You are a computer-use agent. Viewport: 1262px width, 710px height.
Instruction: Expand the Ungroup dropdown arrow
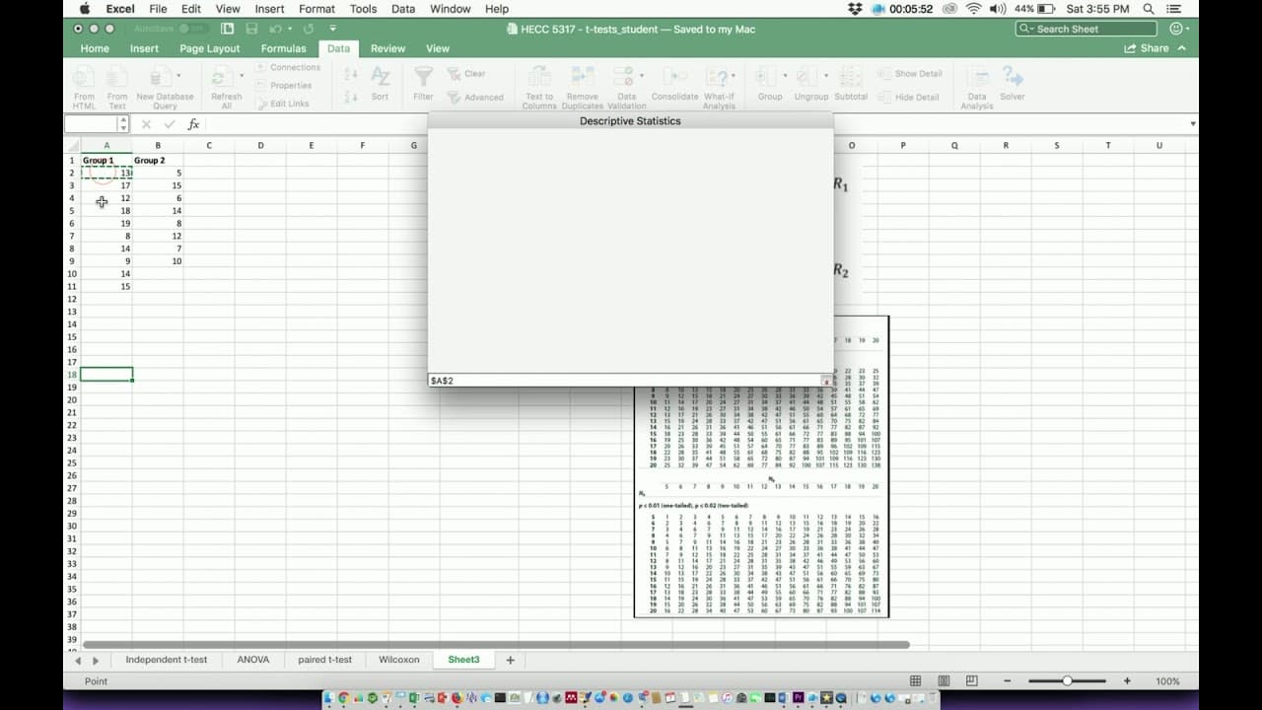point(826,76)
